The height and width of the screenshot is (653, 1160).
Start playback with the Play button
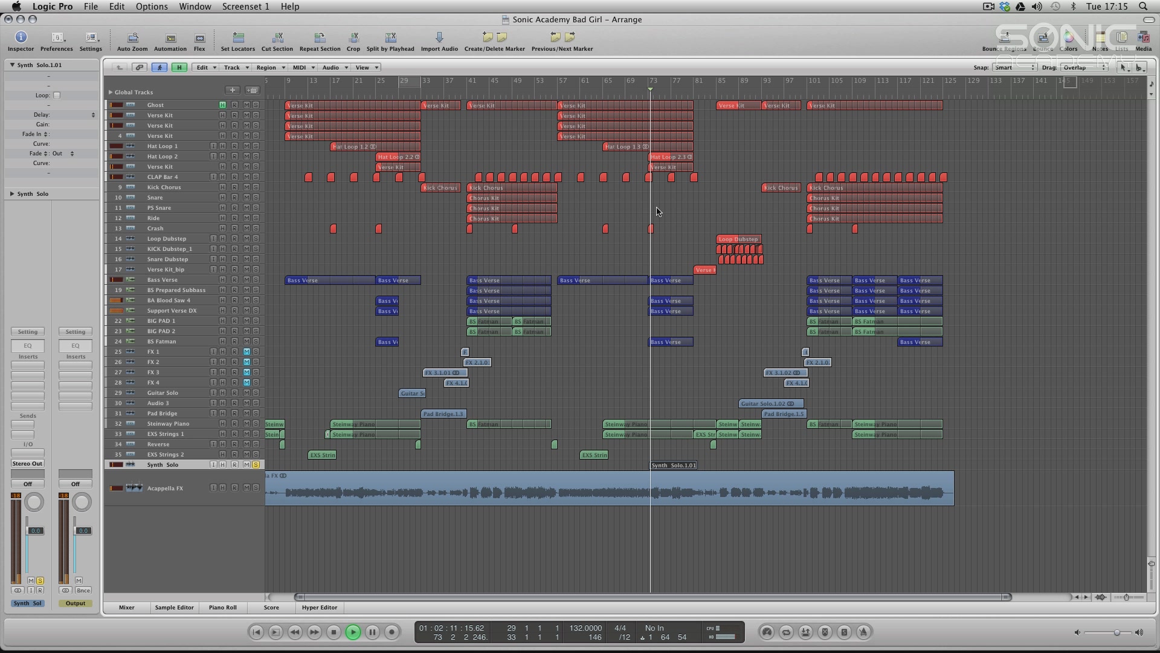[x=353, y=632]
